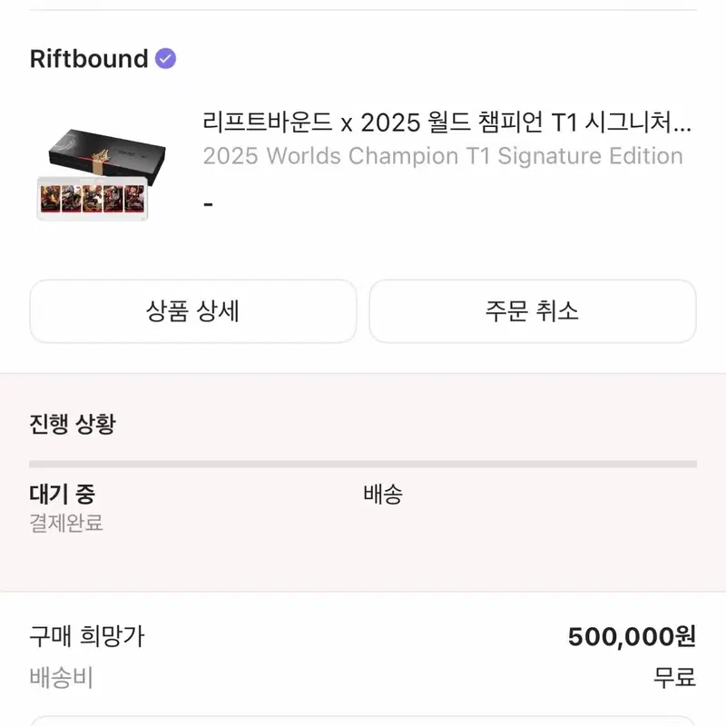Screen dimensions: 726x726
Task: Click the gray order progress bar
Action: click(363, 464)
